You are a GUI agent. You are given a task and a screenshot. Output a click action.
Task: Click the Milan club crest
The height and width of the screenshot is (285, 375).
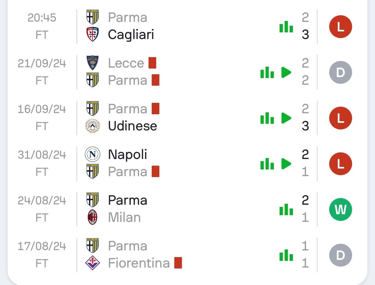93,217
